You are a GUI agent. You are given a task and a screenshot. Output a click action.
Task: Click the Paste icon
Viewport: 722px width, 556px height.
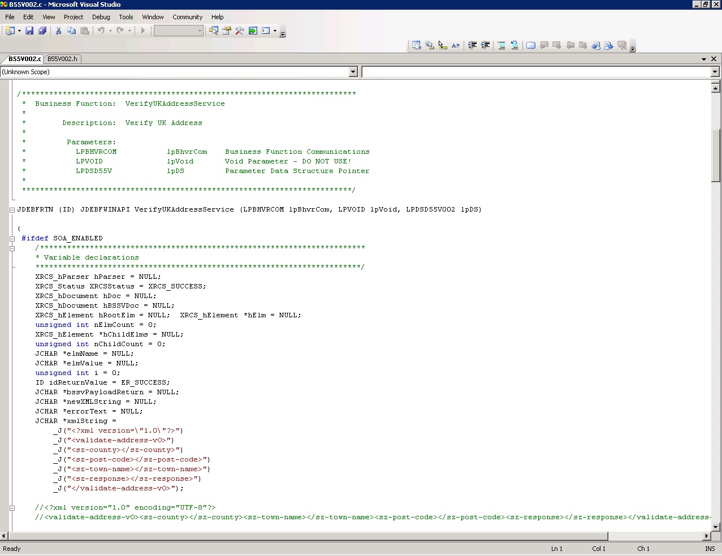(85, 31)
